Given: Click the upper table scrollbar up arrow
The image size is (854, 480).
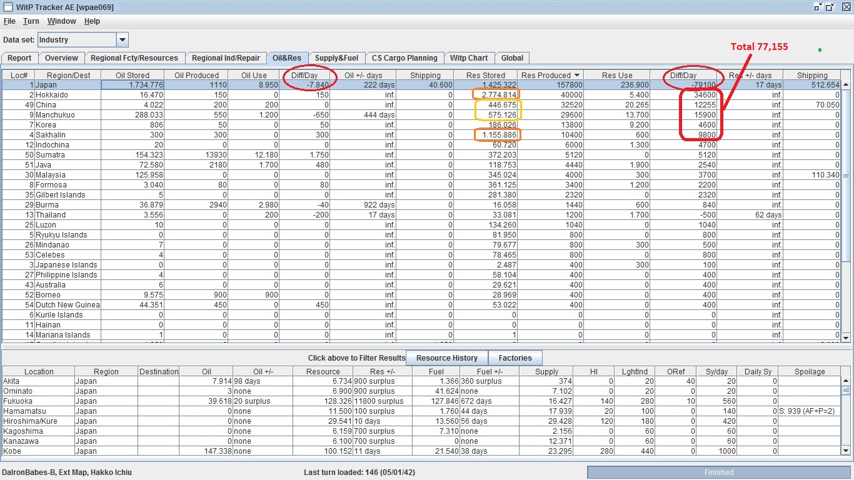Looking at the screenshot, I should [846, 85].
